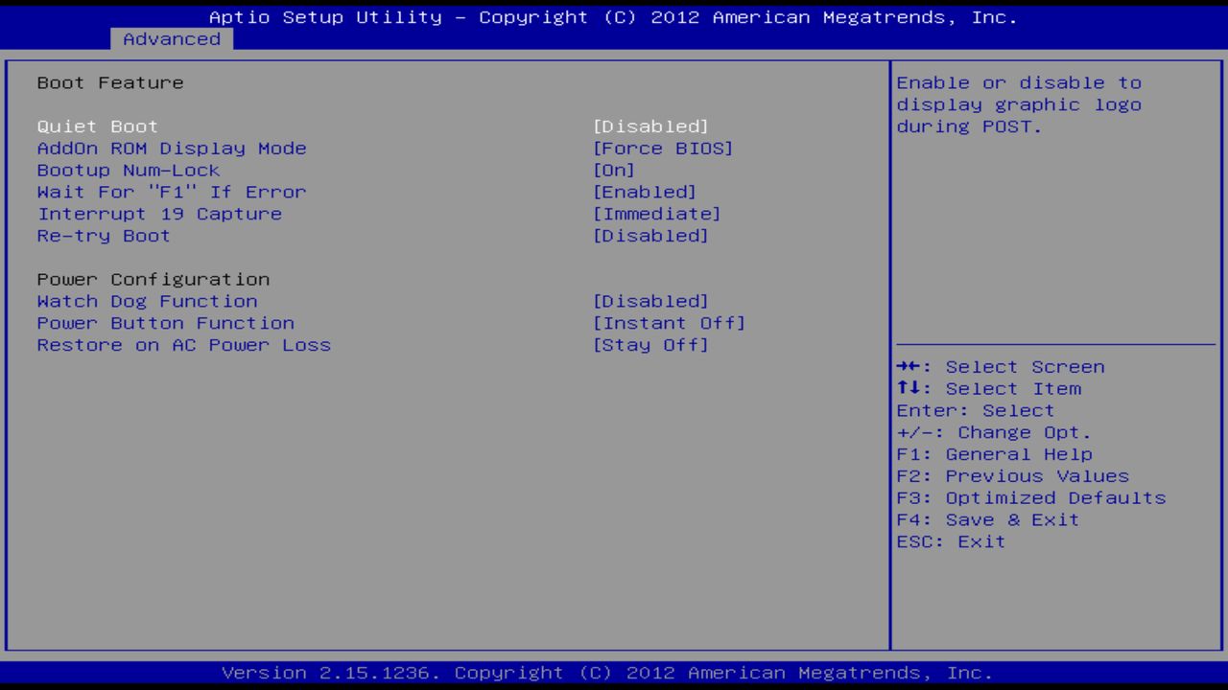Viewport: 1228px width, 690px height.
Task: Select Power Button Function setting
Action: 165,323
